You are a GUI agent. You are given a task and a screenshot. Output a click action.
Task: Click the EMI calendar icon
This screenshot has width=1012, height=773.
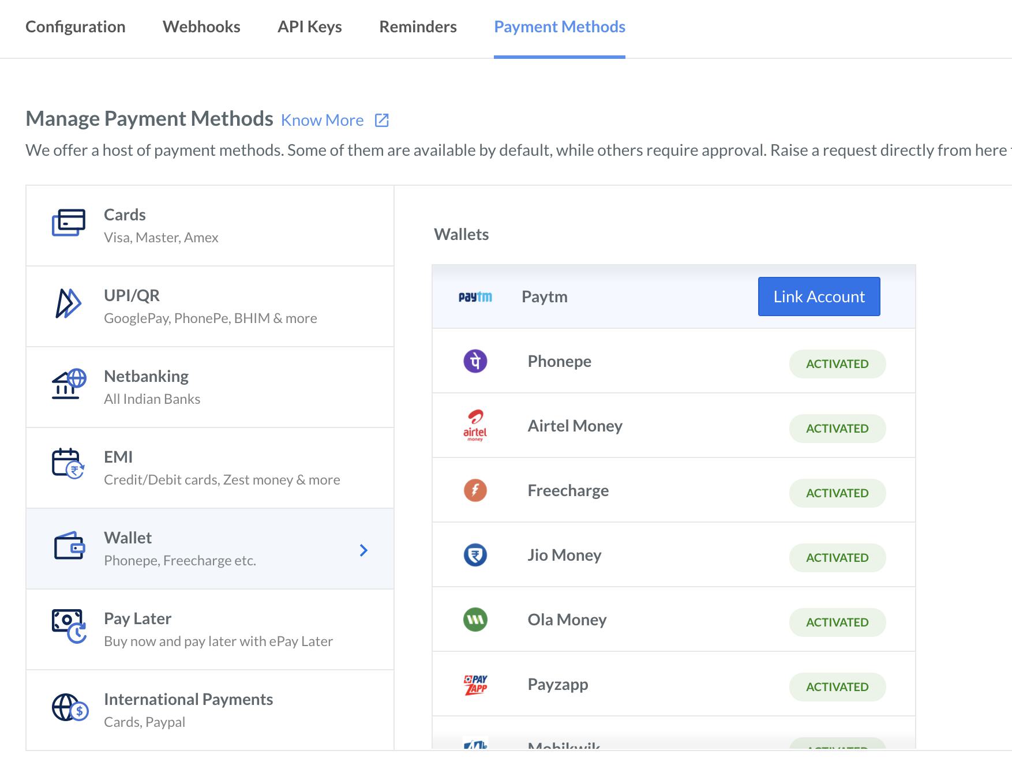[68, 464]
